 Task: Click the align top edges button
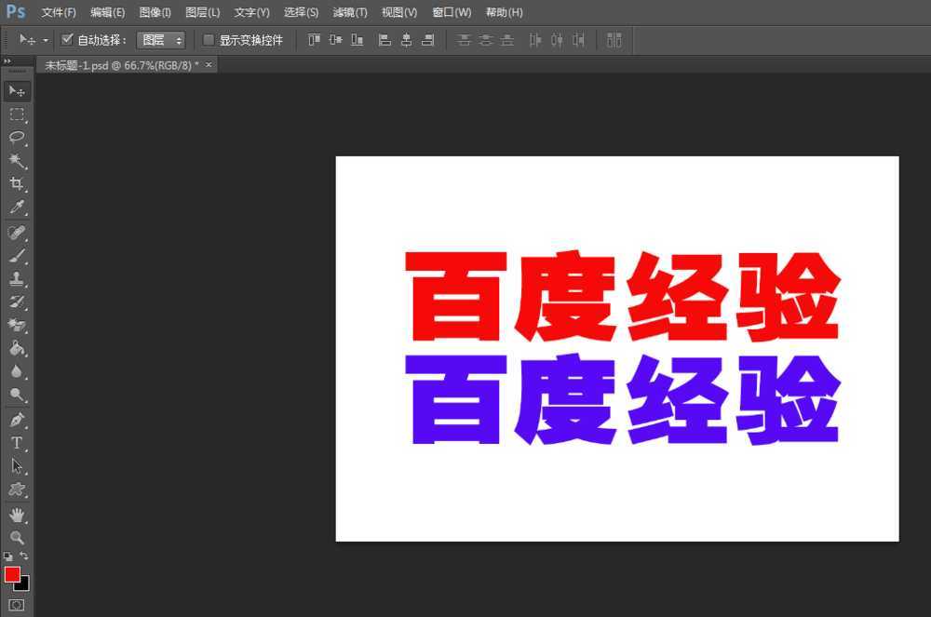[x=314, y=40]
